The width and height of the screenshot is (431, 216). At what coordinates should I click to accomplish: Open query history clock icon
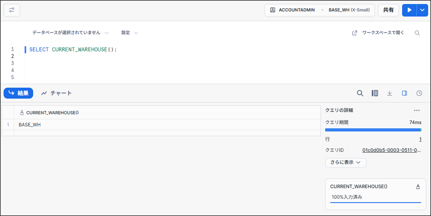point(419,93)
